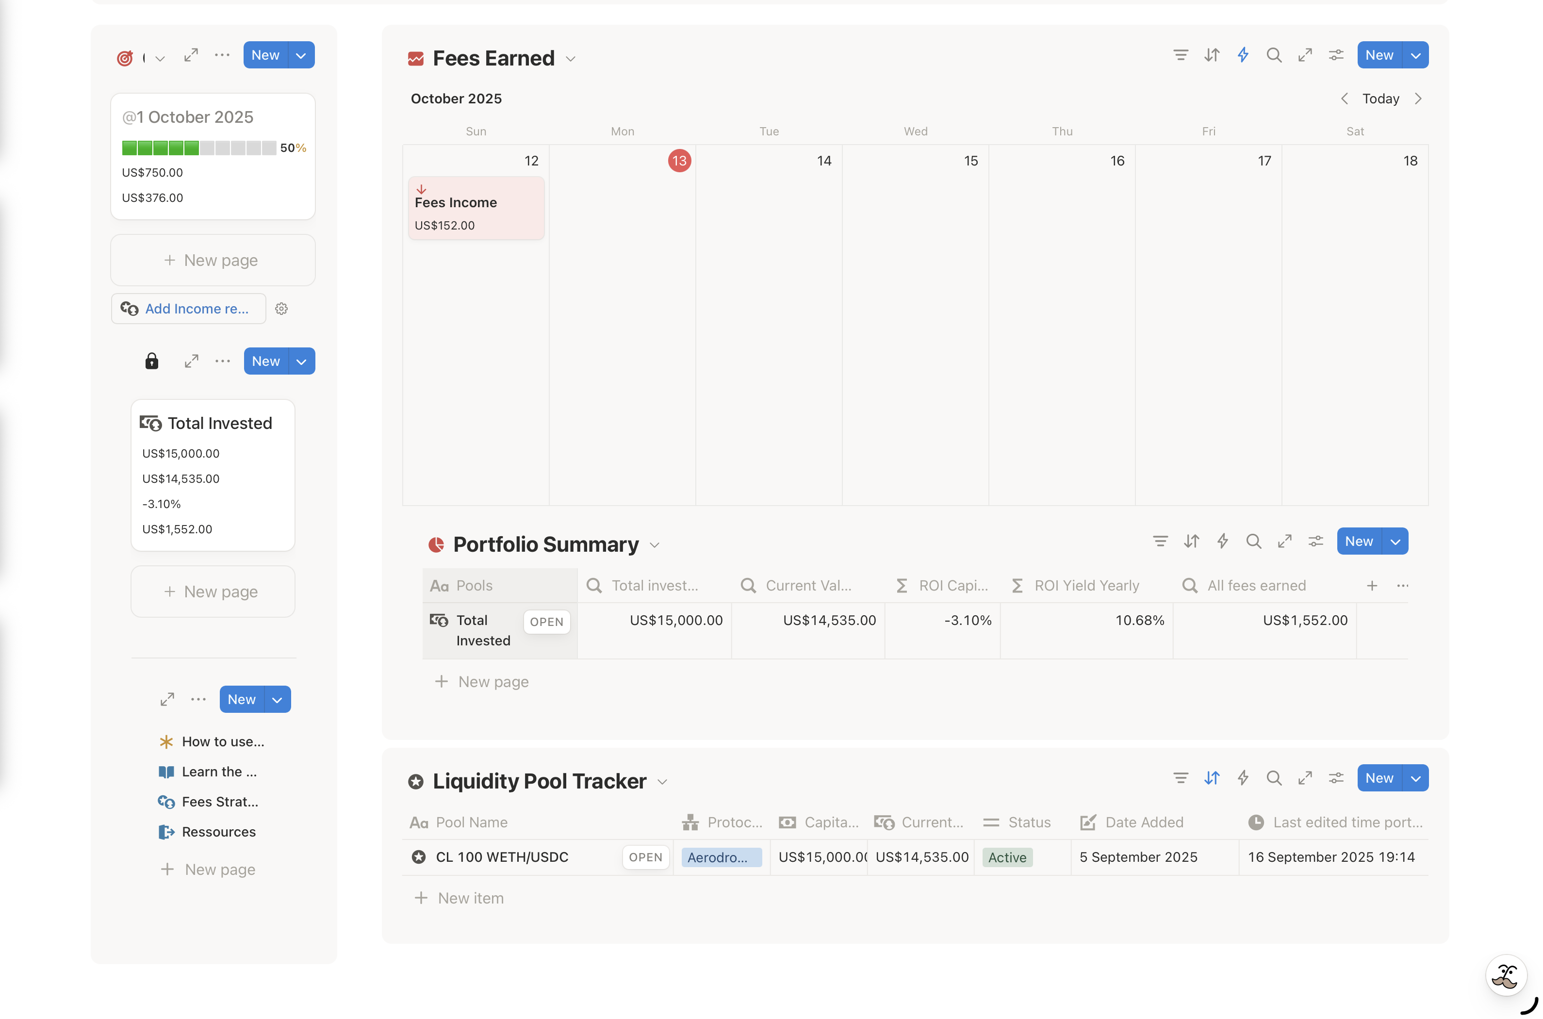Expand Portfolio Summary to full page
Screen dimensions: 1543x1019
(1284, 542)
